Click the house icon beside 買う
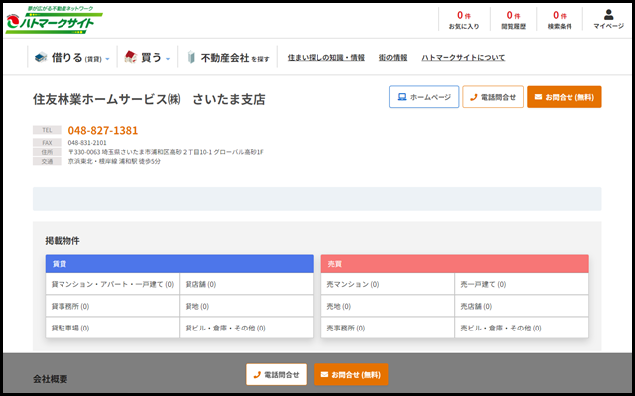Image resolution: width=635 pixels, height=396 pixels. [130, 57]
